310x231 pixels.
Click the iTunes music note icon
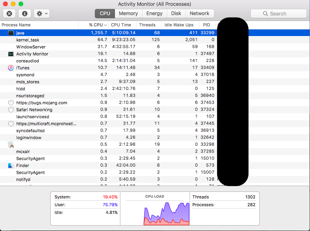11,68
